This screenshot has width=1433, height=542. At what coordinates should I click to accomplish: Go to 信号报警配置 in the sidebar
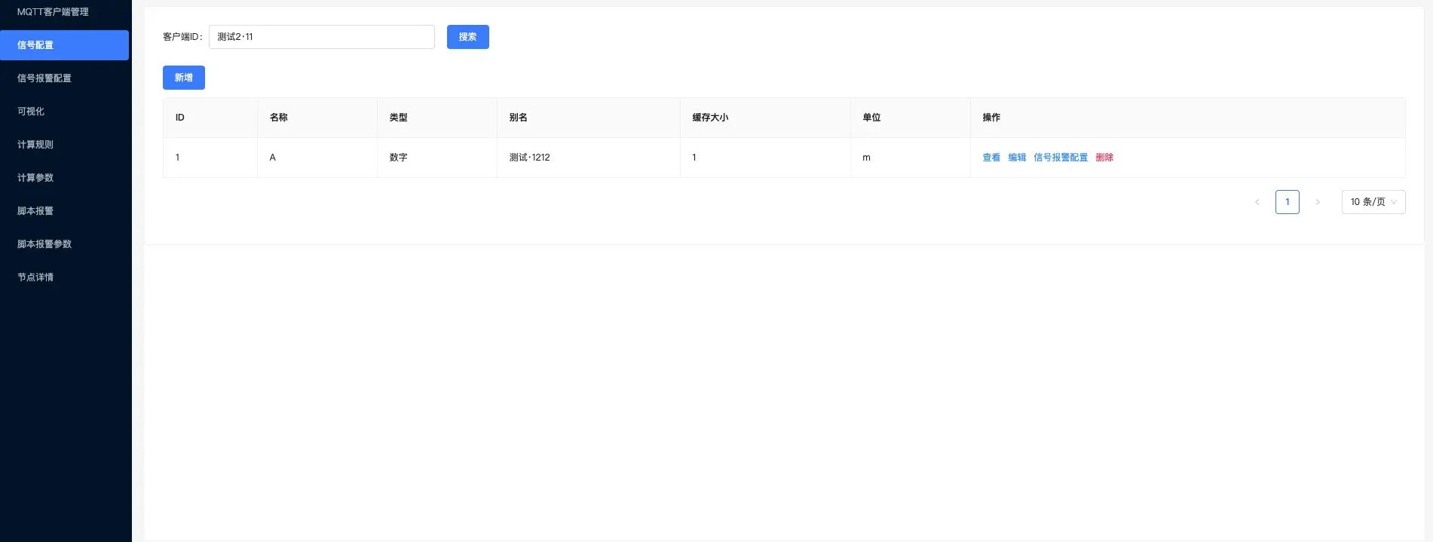pos(44,78)
